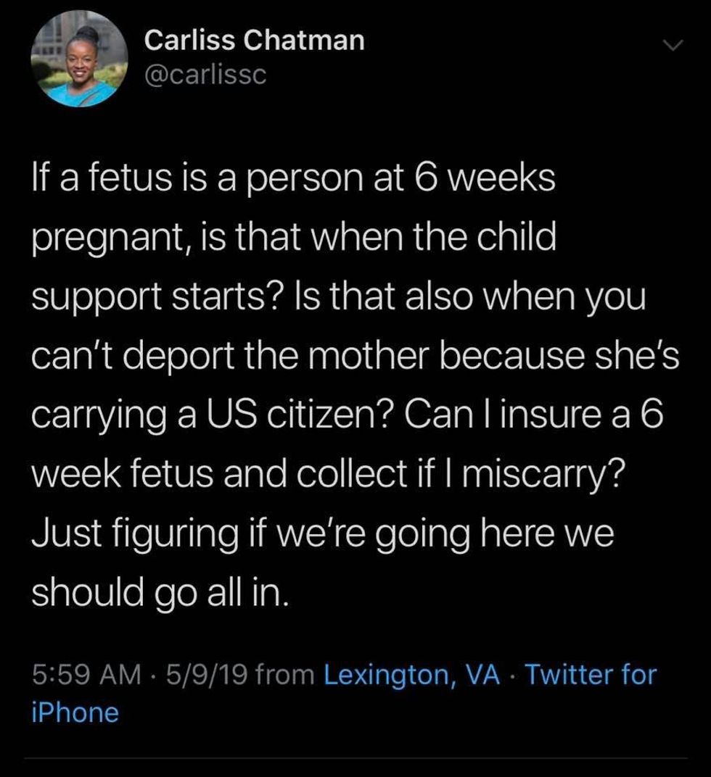
Task: Open Carliss Chatman's profile photo
Action: (x=79, y=58)
